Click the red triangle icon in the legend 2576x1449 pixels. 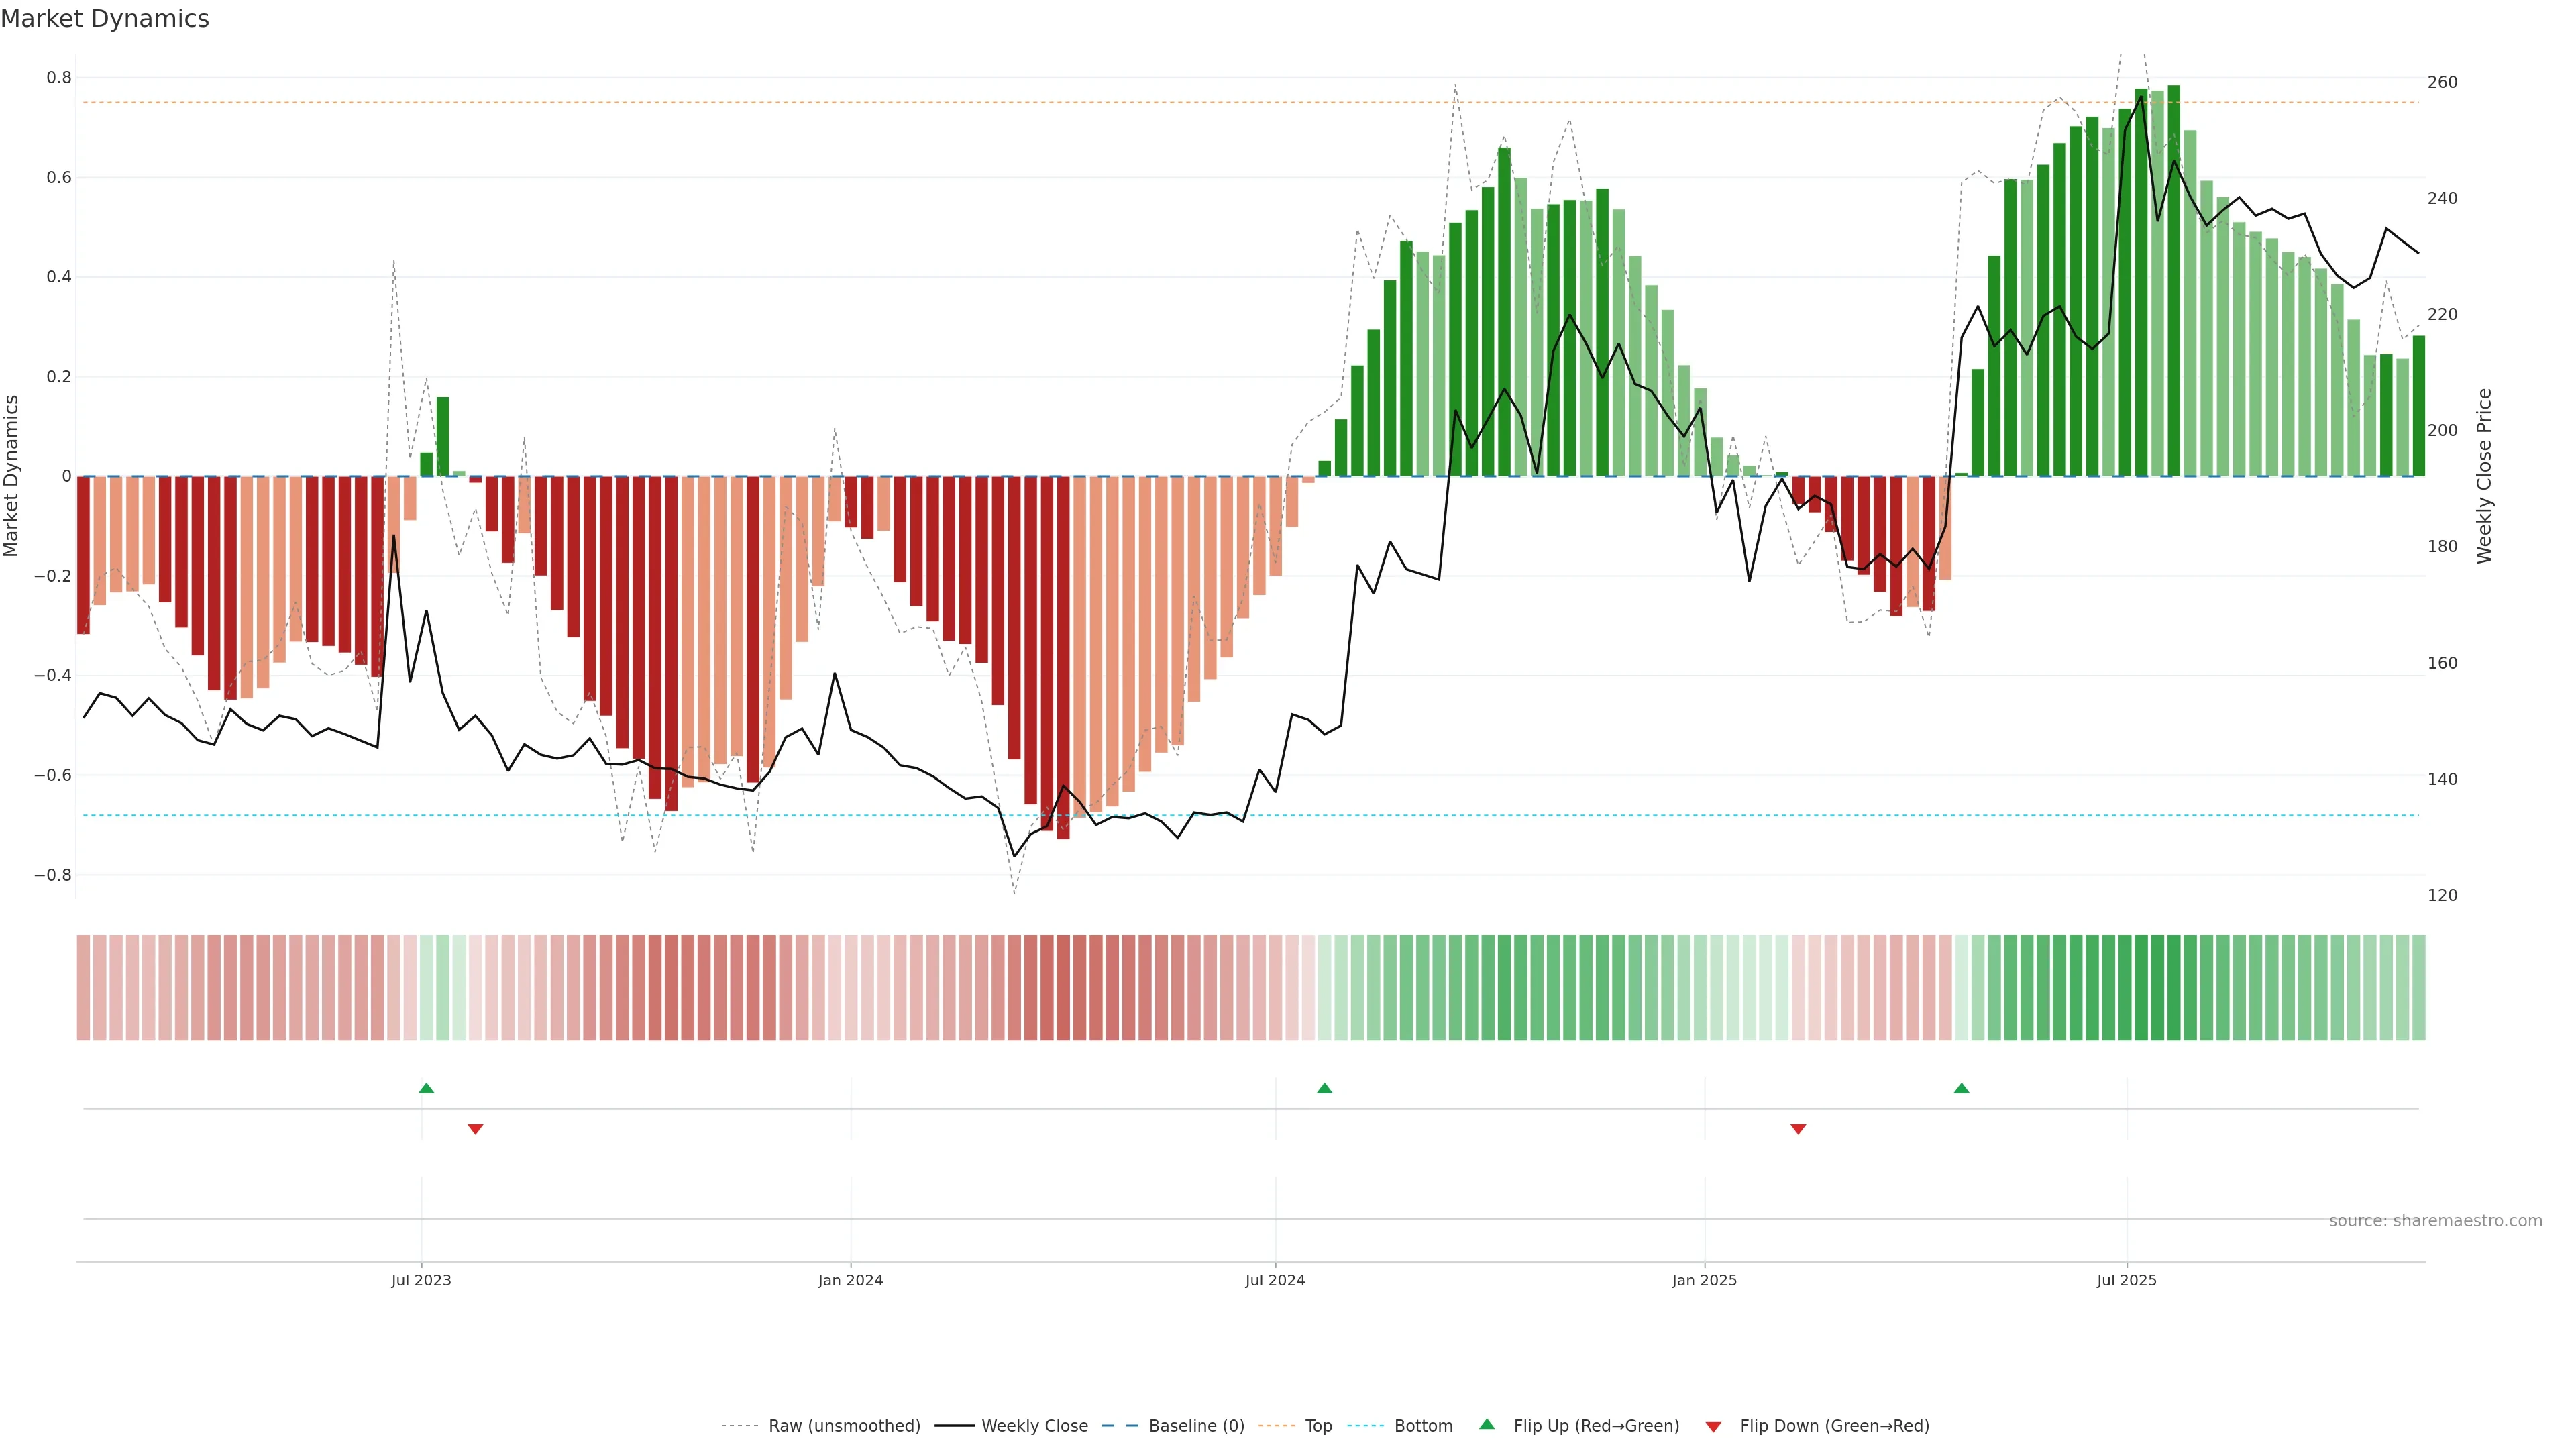1713,1427
